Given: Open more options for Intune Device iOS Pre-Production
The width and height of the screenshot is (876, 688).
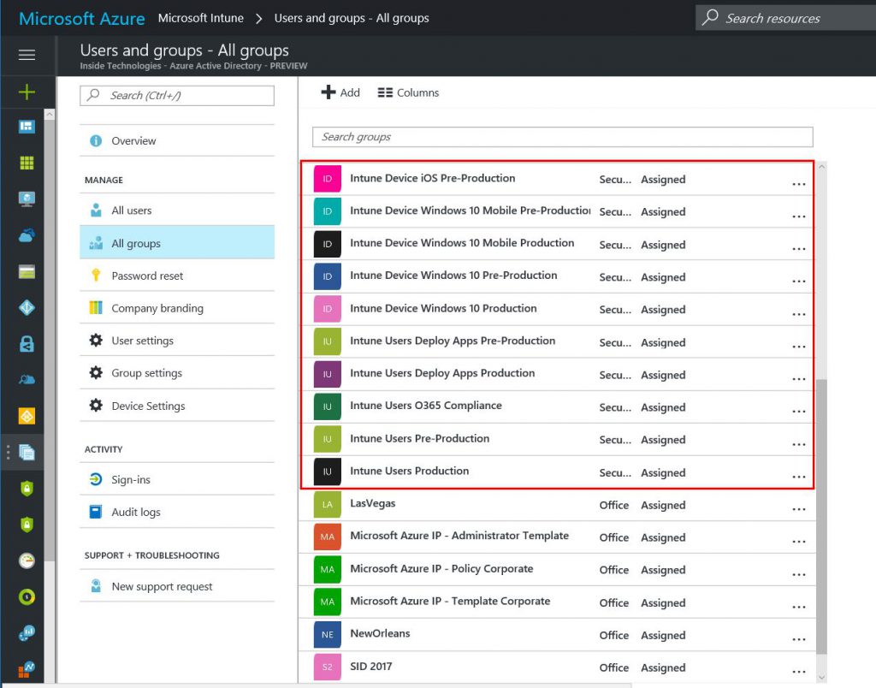Looking at the screenshot, I should 799,184.
